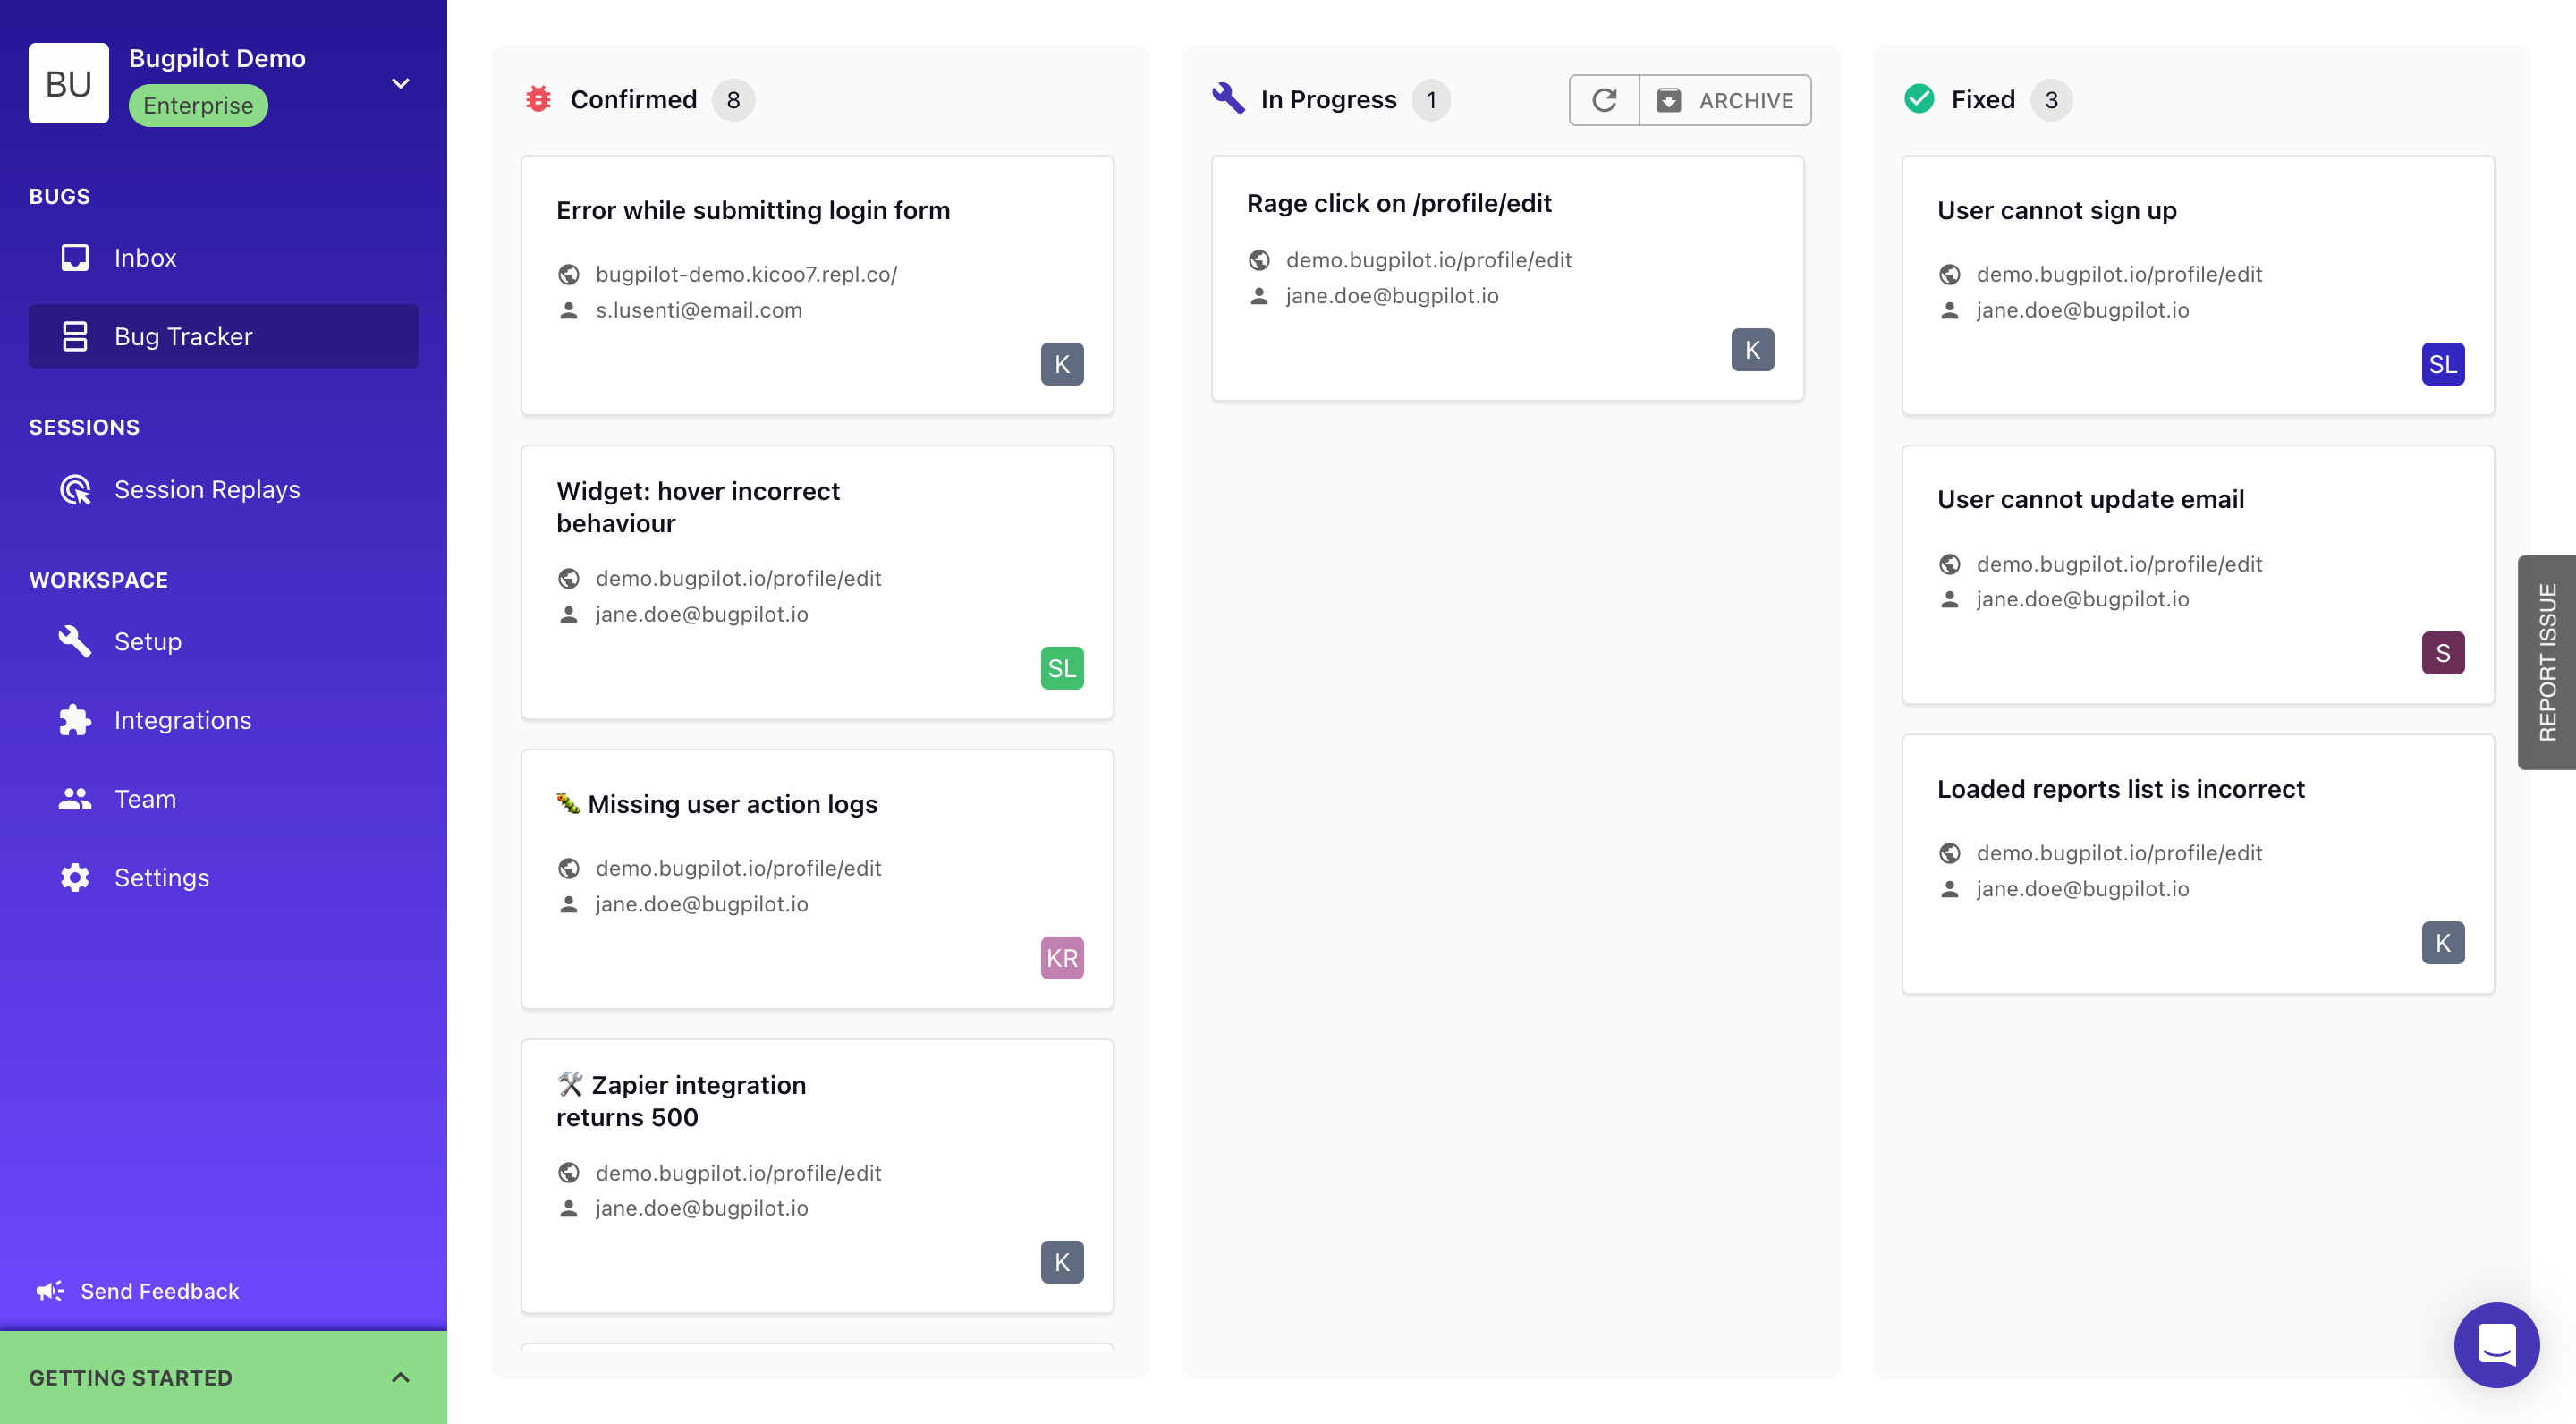Open 'Zapier integration returns 500' card
Viewport: 2576px width, 1424px height.
(817, 1176)
